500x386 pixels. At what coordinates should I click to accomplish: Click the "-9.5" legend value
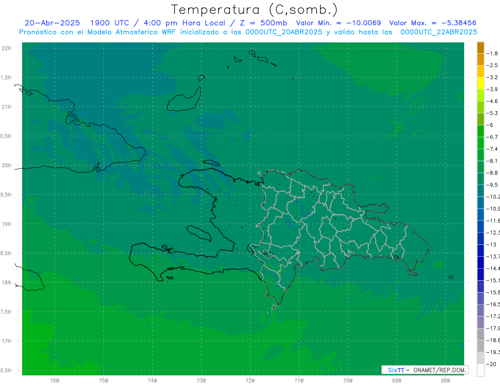(492, 185)
